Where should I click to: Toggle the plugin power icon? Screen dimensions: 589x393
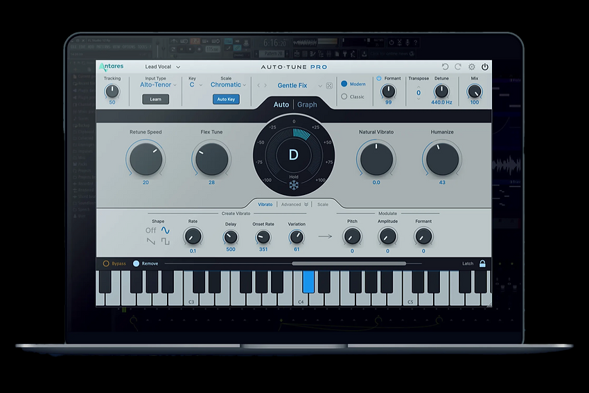pyautogui.click(x=485, y=66)
